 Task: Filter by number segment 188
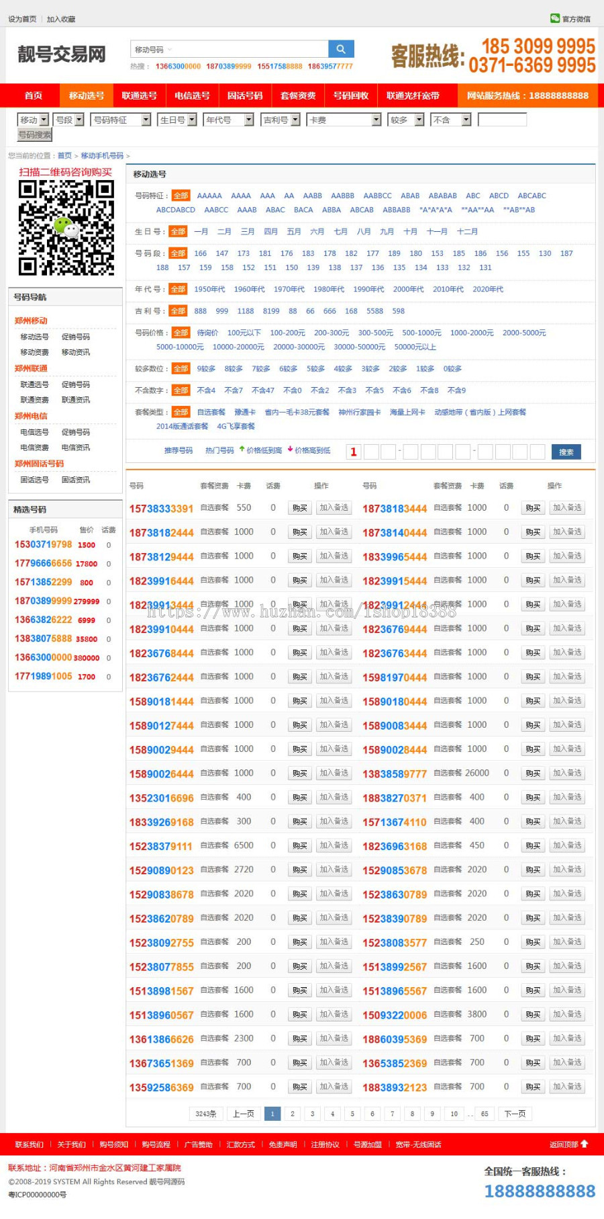162,267
